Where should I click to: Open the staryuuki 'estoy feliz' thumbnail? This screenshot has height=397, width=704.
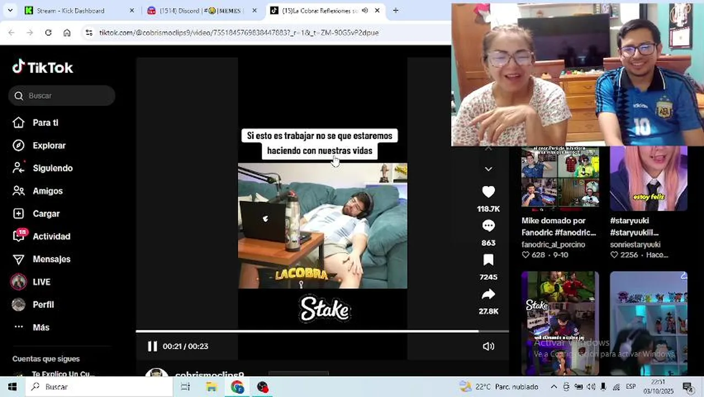[648, 179]
